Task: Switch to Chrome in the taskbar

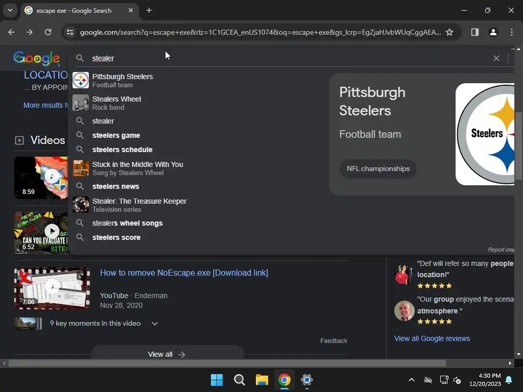Action: [284, 380]
